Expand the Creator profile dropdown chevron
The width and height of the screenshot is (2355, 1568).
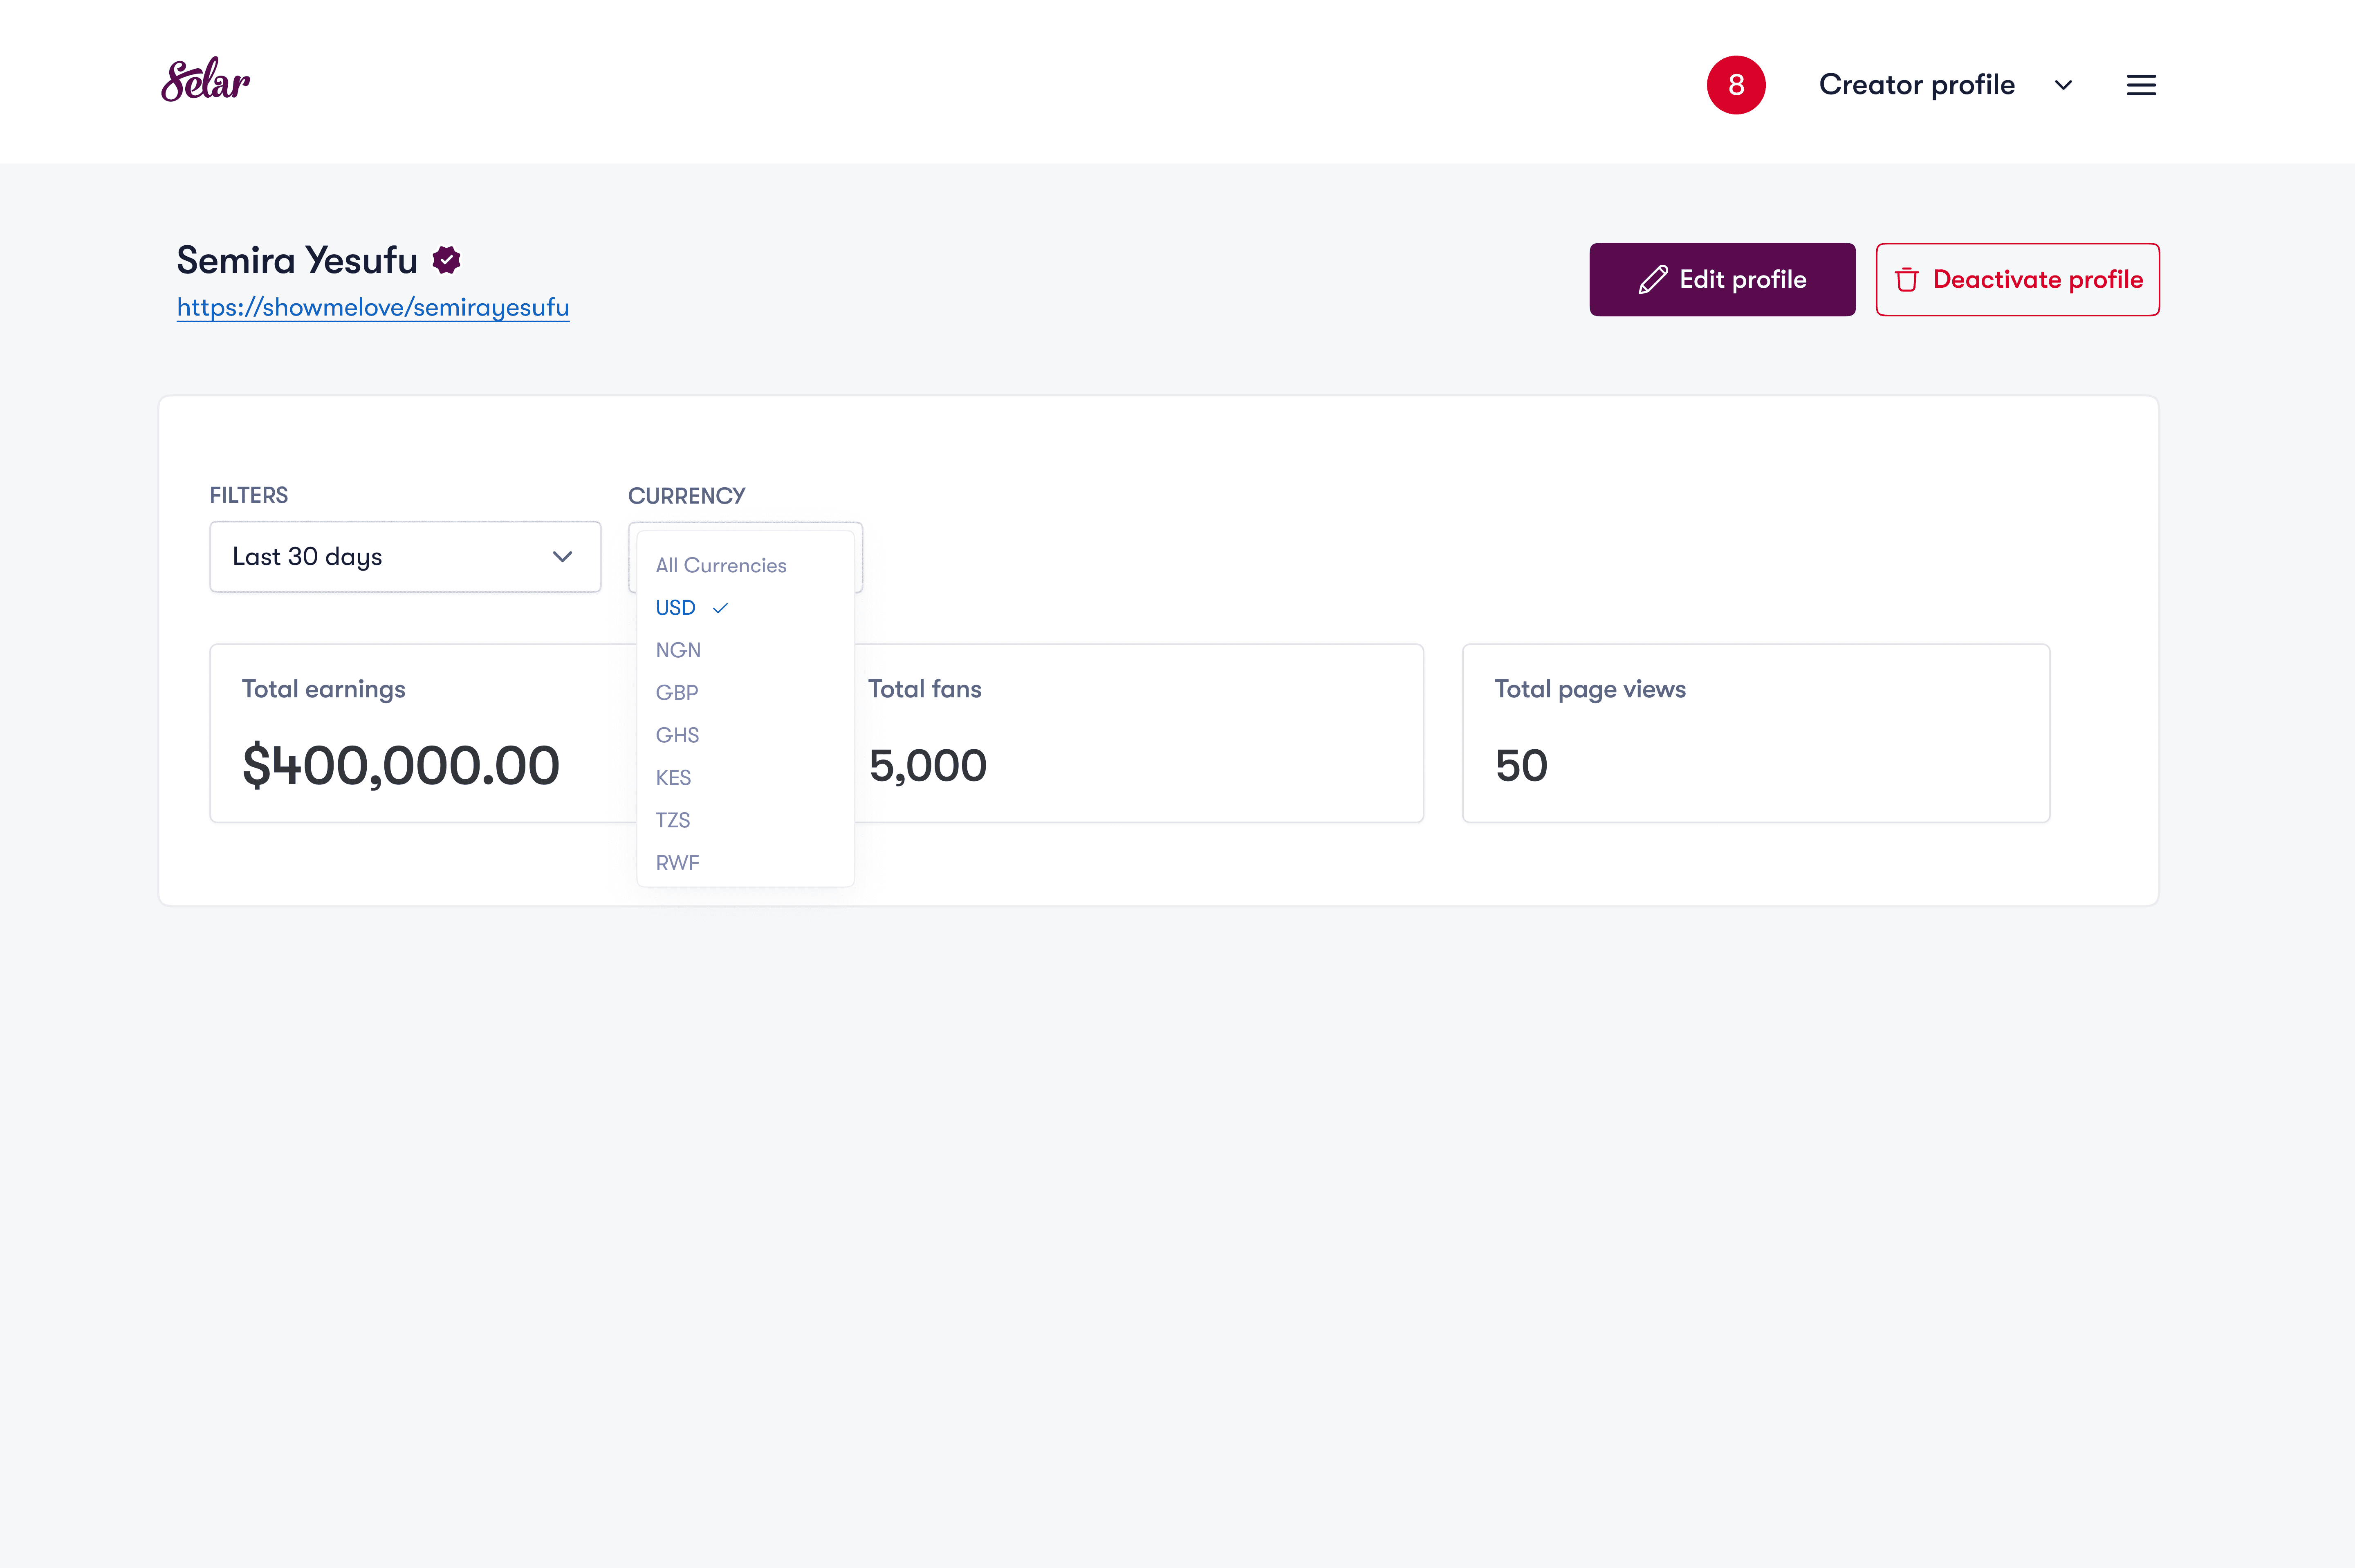tap(2063, 85)
